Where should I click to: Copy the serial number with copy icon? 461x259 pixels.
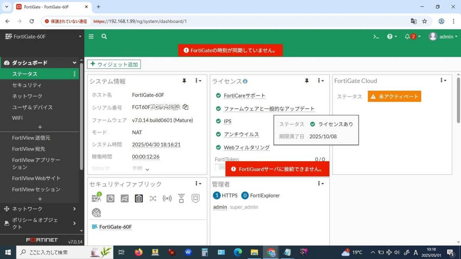click(x=186, y=107)
